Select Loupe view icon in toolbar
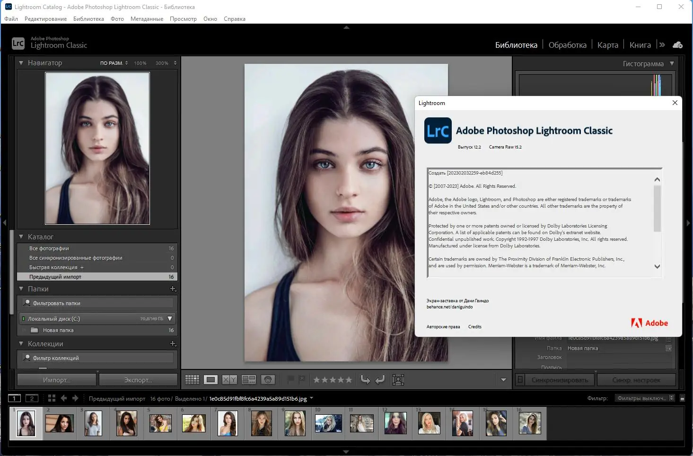Image resolution: width=693 pixels, height=456 pixels. [x=211, y=379]
